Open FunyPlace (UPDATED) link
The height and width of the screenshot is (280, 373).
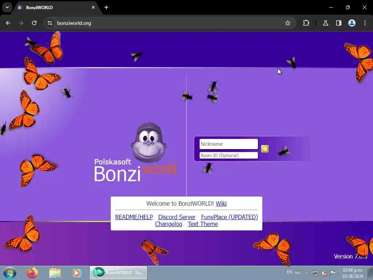(x=229, y=217)
